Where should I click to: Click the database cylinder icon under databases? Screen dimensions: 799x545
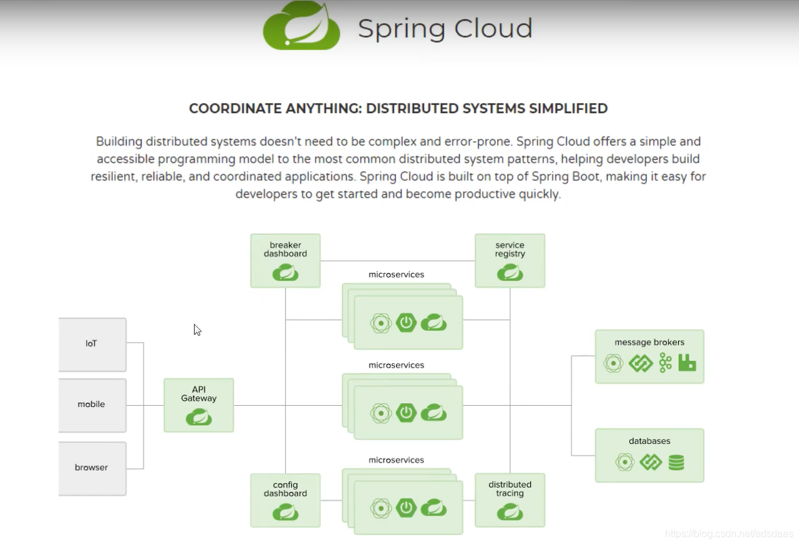(676, 462)
